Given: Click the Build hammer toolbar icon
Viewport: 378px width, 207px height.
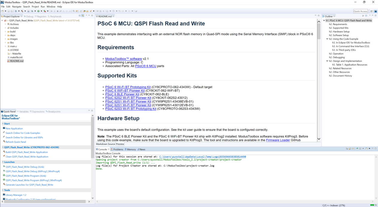Looking at the screenshot, I should point(22,11).
